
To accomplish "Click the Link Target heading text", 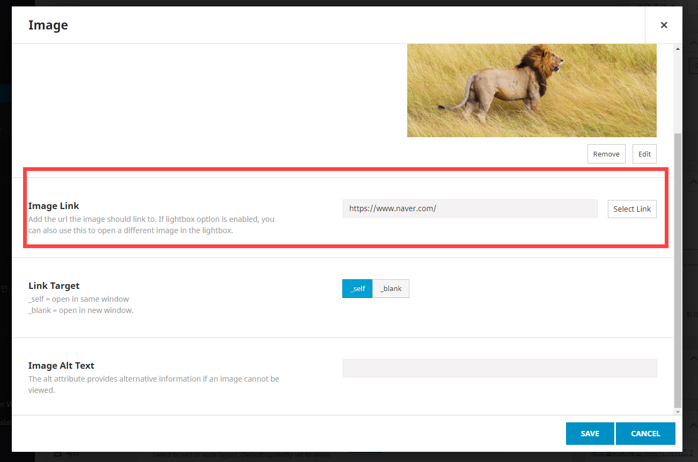I will (54, 286).
